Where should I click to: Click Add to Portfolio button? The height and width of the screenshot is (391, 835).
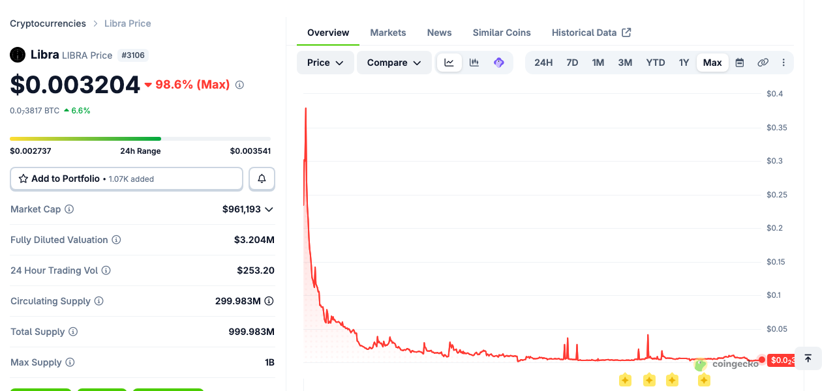coord(127,179)
